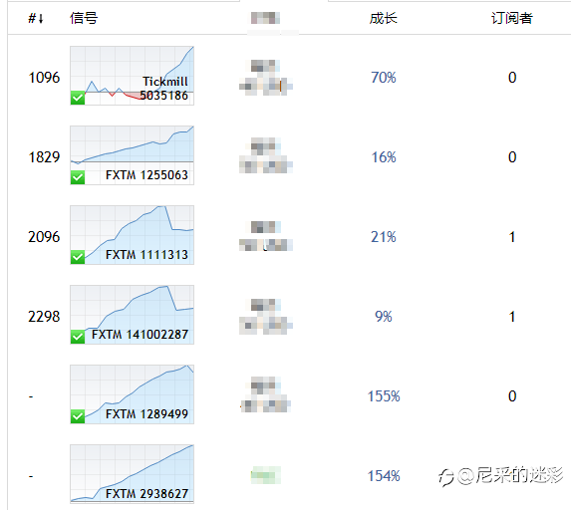Sort by the 成长 column header
This screenshot has height=510, width=571.
pyautogui.click(x=383, y=18)
